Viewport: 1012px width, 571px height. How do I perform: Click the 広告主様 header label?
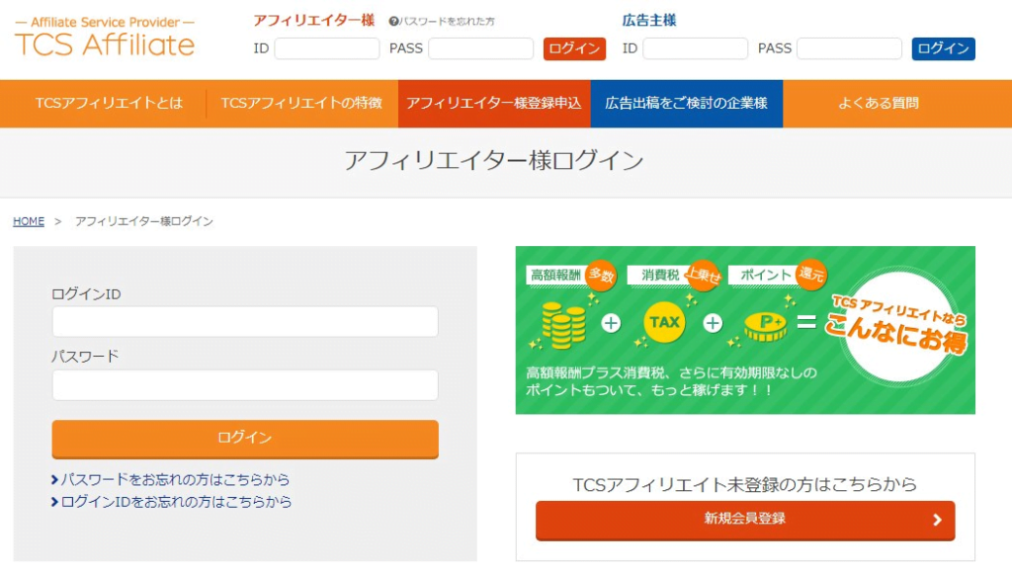649,21
